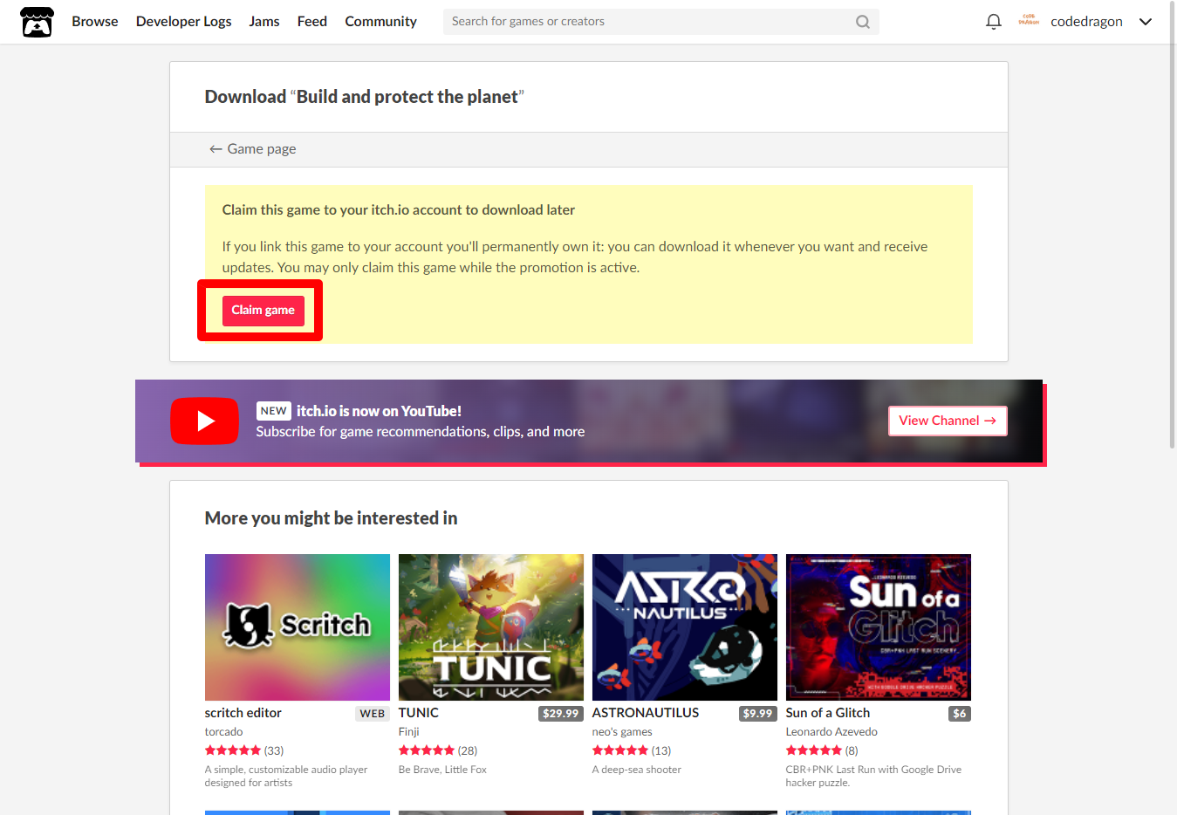Open publisher Finji's page
The width and height of the screenshot is (1177, 815).
pyautogui.click(x=409, y=732)
